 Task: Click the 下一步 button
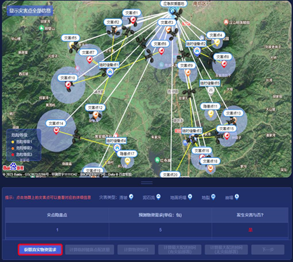268,250
